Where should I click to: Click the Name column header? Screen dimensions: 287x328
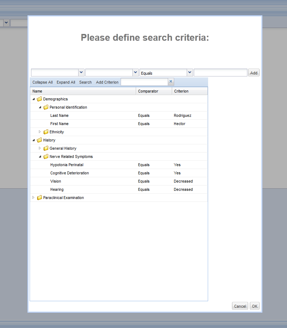(x=83, y=91)
